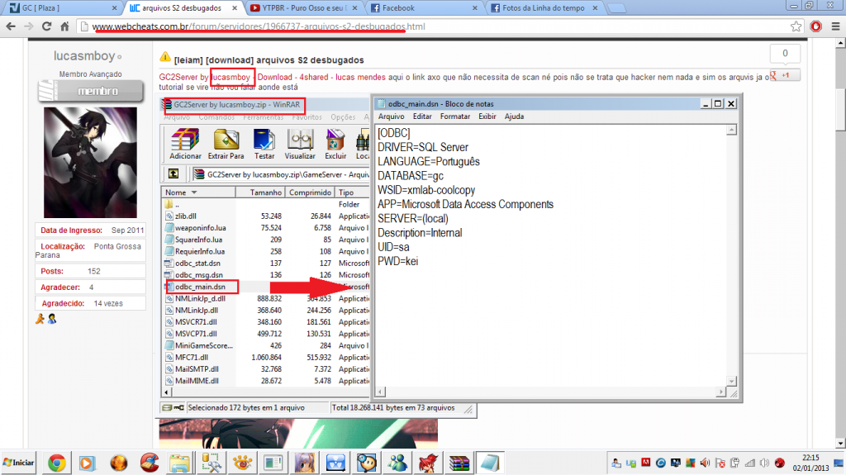Go up one folder in WinRAR
The width and height of the screenshot is (846, 475).
point(173,173)
